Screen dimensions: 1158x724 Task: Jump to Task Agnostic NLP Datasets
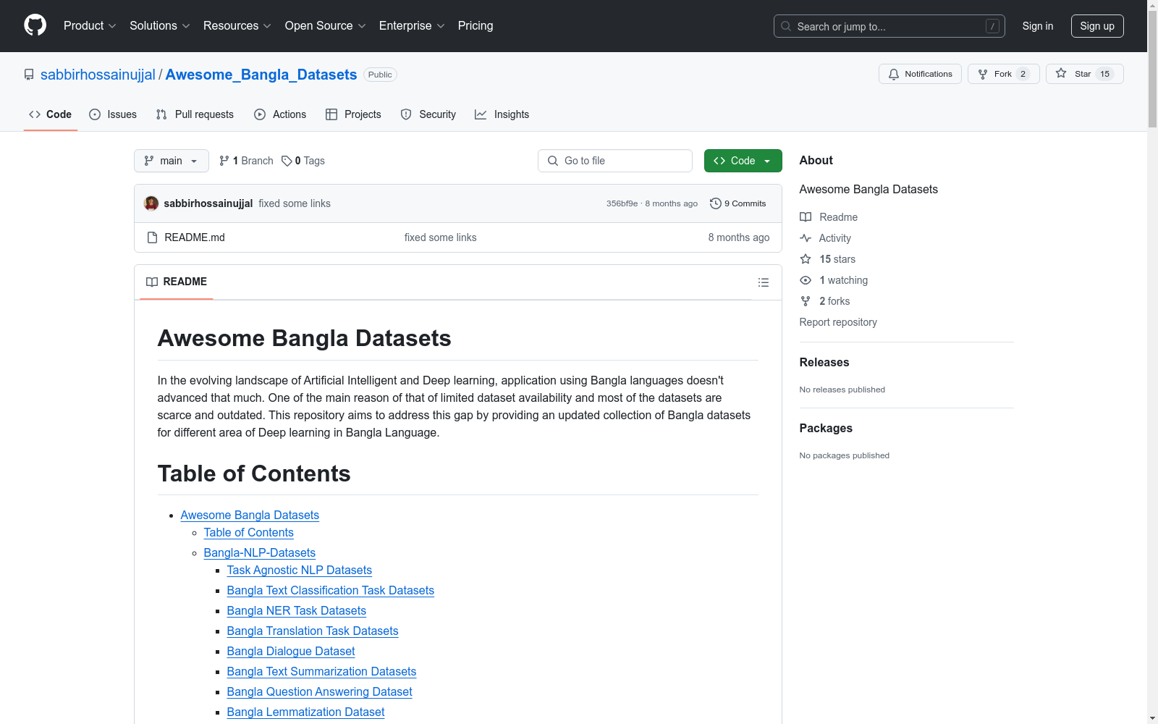click(x=300, y=570)
